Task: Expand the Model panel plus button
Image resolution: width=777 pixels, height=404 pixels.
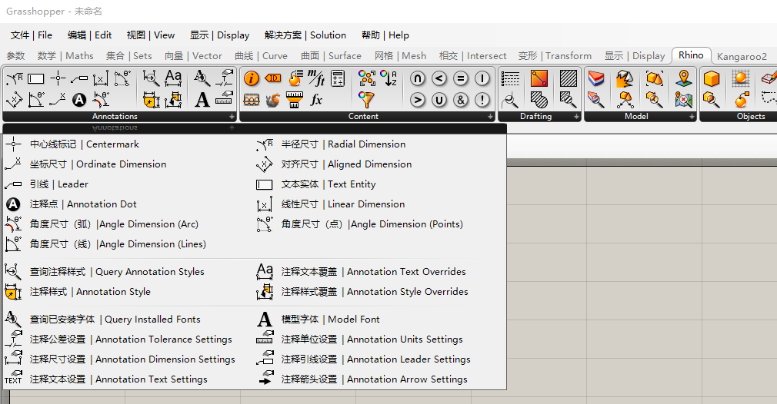Action: pyautogui.click(x=692, y=117)
